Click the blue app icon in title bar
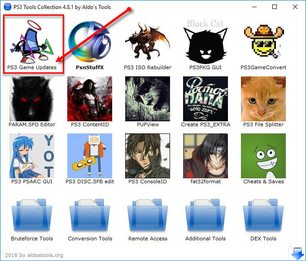Viewport: 306px width, 261px height. pyautogui.click(x=8, y=7)
